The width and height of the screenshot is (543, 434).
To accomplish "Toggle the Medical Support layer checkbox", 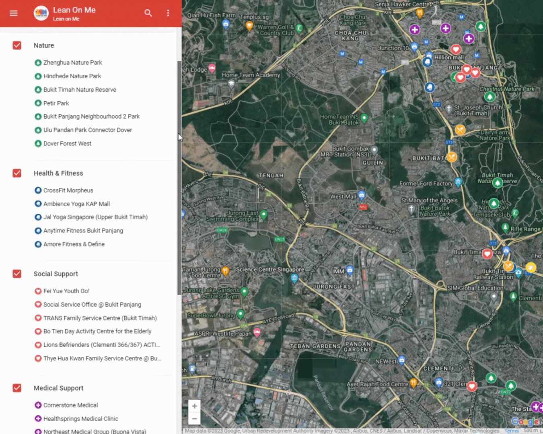I will click(x=17, y=388).
